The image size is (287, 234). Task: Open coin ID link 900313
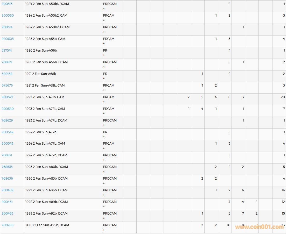coord(7,4)
